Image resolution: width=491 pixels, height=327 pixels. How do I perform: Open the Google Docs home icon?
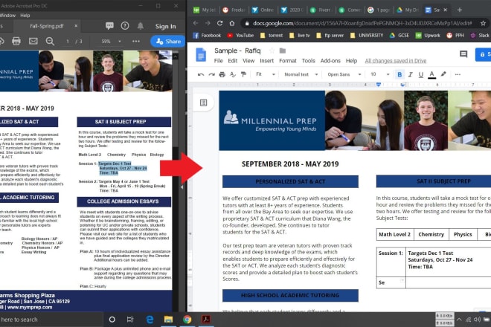pos(201,55)
